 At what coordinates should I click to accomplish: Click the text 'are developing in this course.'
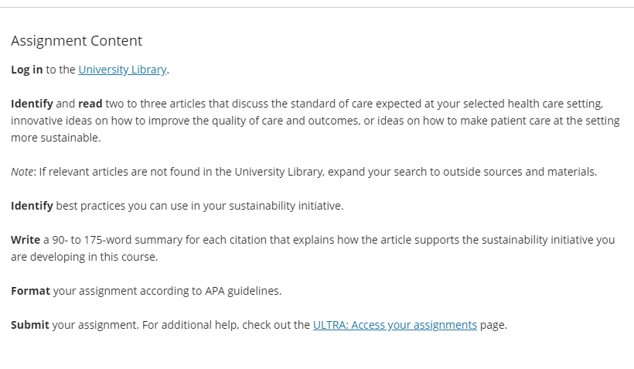pos(84,257)
